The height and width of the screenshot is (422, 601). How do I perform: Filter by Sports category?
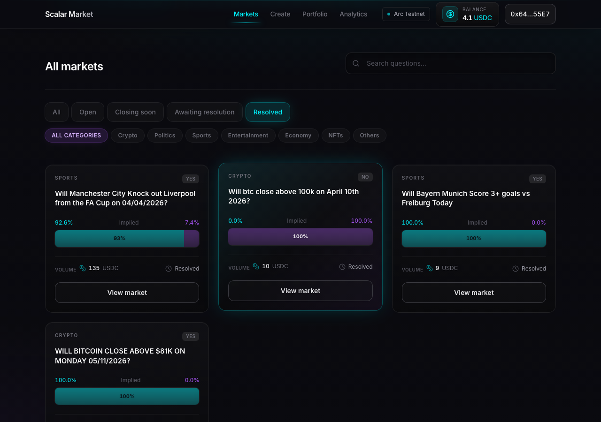[201, 136]
